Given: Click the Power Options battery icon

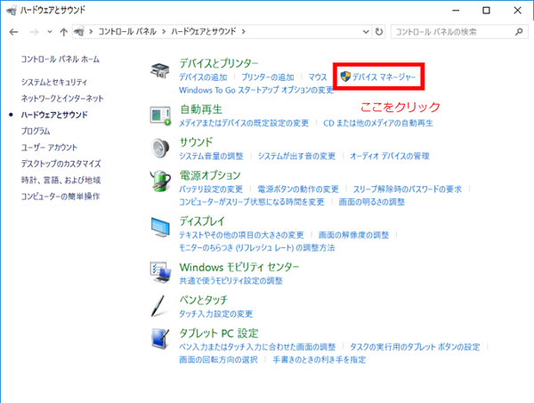Looking at the screenshot, I should click(x=160, y=181).
